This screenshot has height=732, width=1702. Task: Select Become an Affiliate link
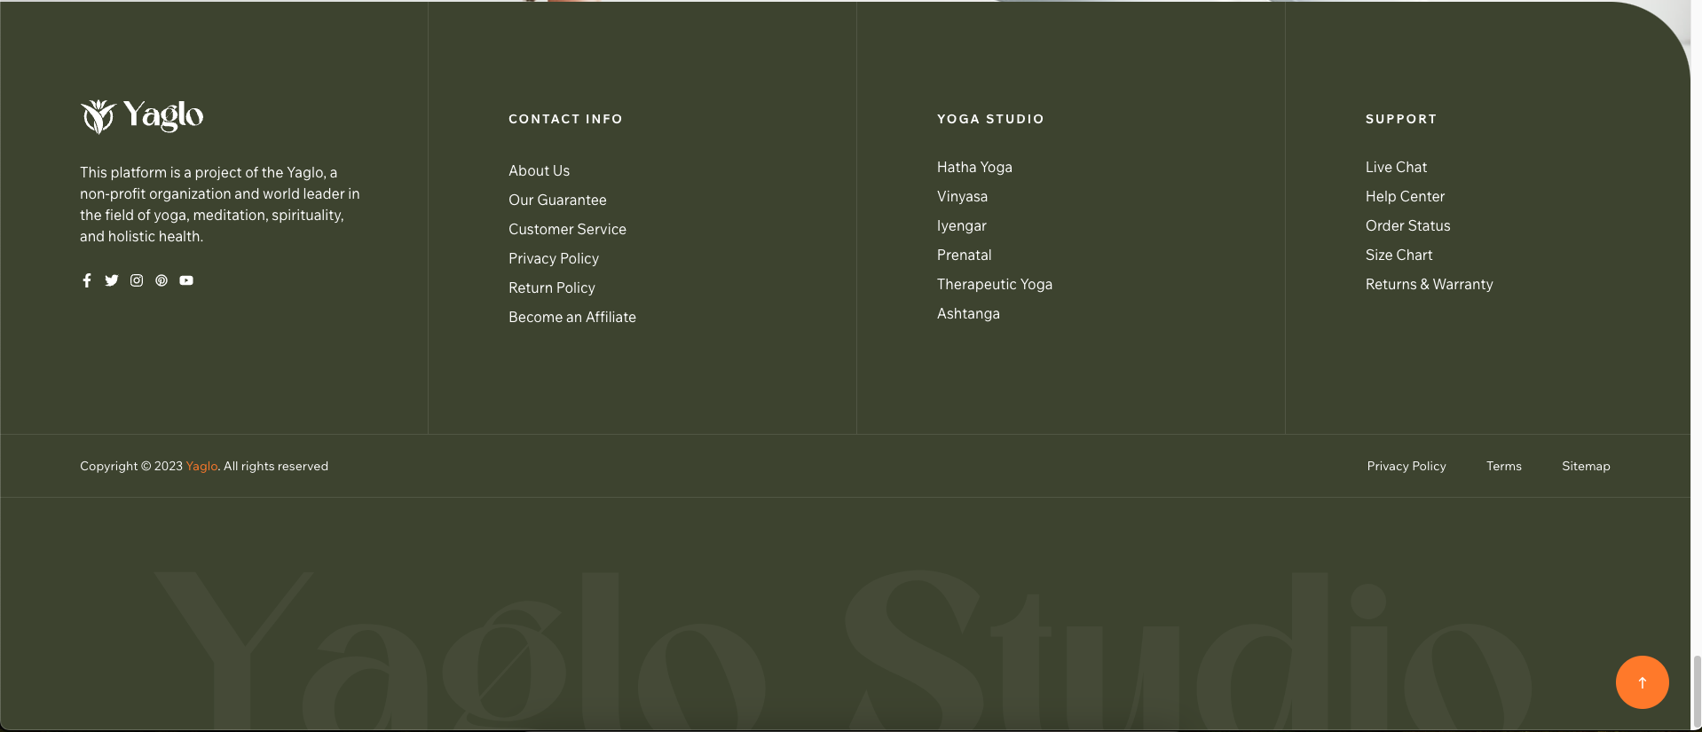click(571, 317)
